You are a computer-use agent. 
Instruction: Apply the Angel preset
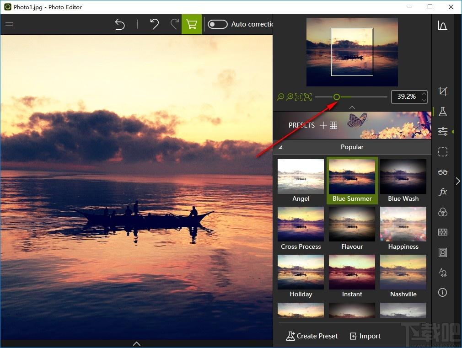pyautogui.click(x=301, y=181)
